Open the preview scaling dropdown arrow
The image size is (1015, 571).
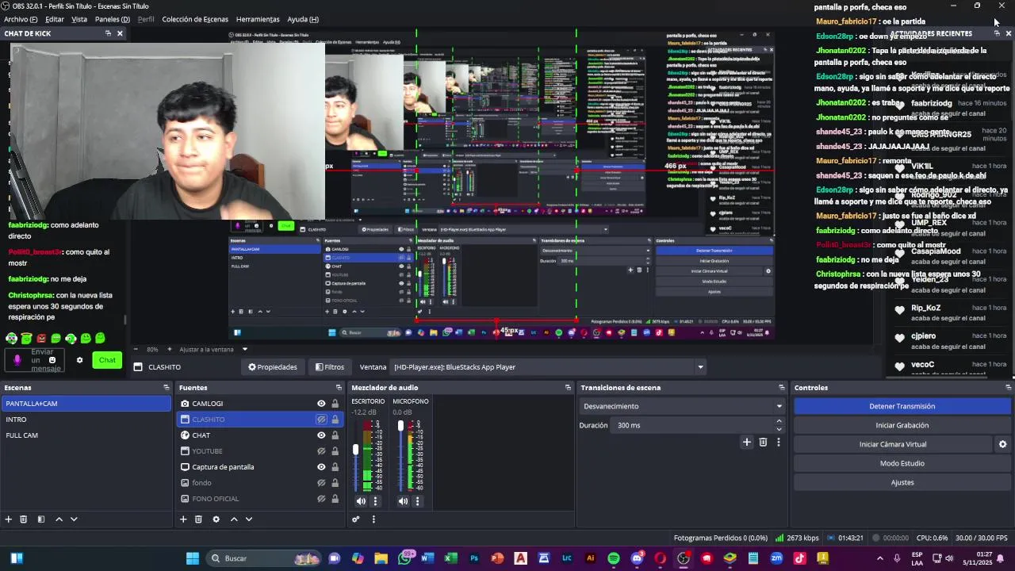[244, 350]
